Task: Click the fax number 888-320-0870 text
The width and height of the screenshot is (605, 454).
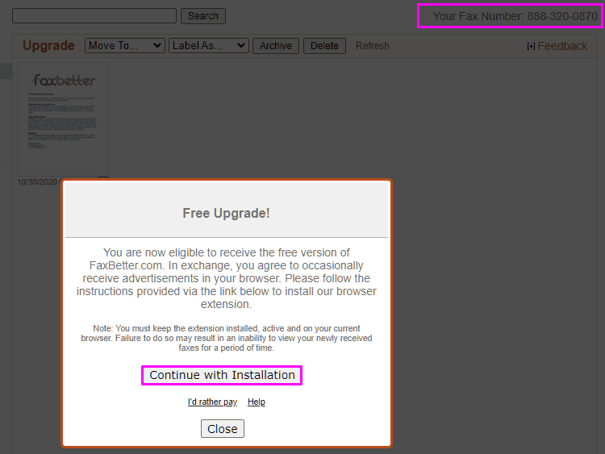Action: coord(562,16)
